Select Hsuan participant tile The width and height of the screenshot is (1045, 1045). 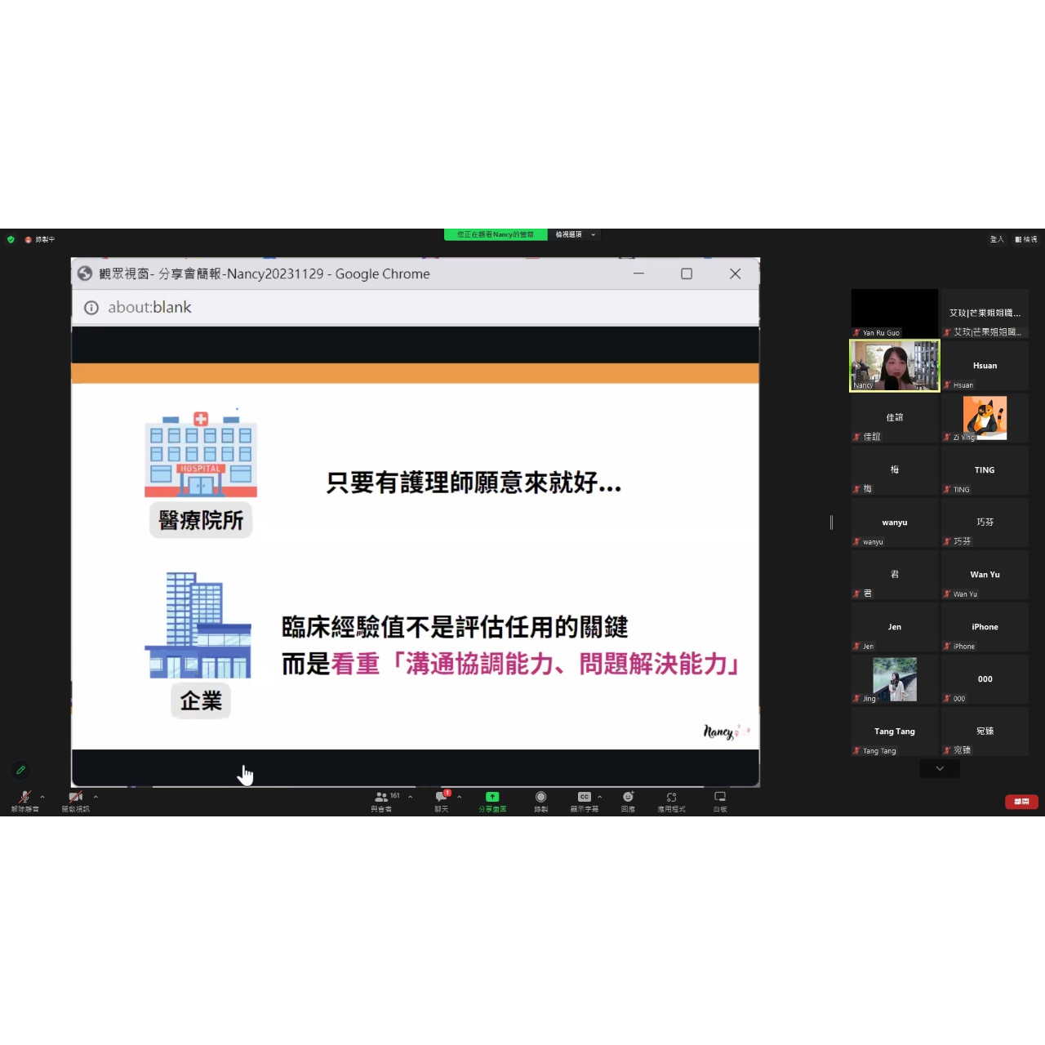coord(985,366)
